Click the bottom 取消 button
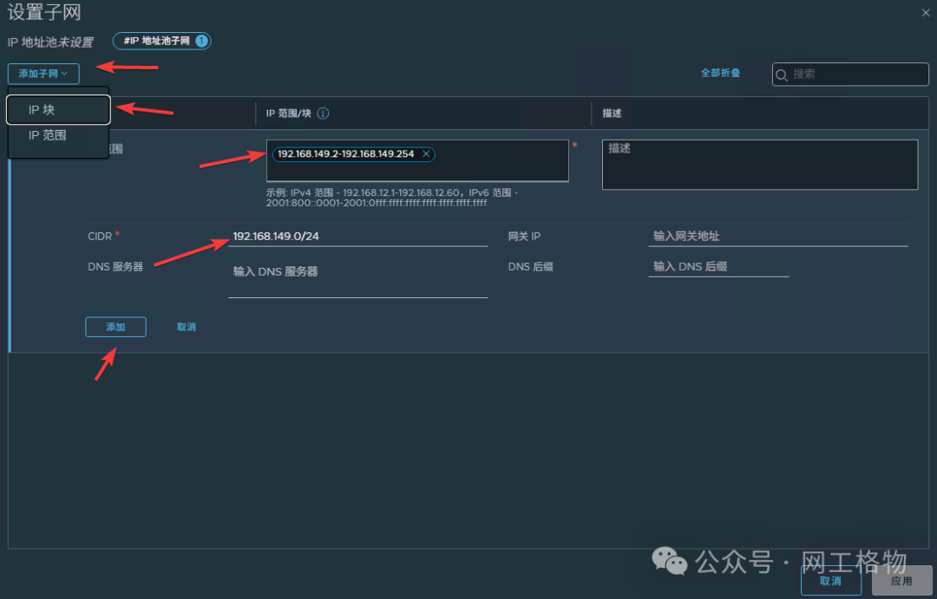Image resolution: width=937 pixels, height=599 pixels. [830, 582]
